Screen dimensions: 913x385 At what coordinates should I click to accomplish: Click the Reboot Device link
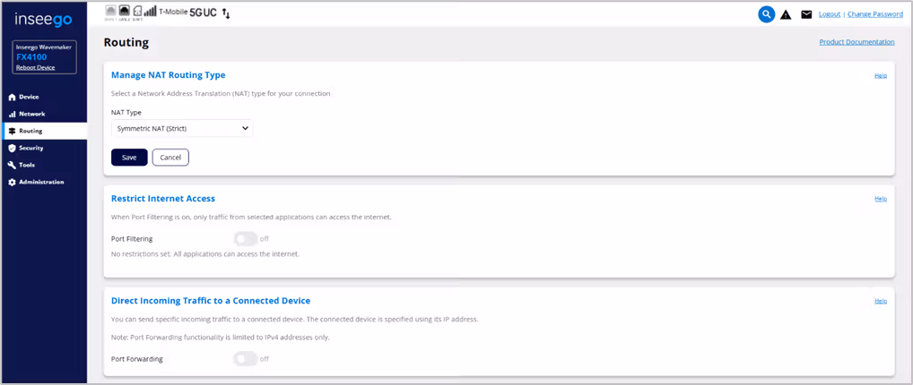(35, 67)
